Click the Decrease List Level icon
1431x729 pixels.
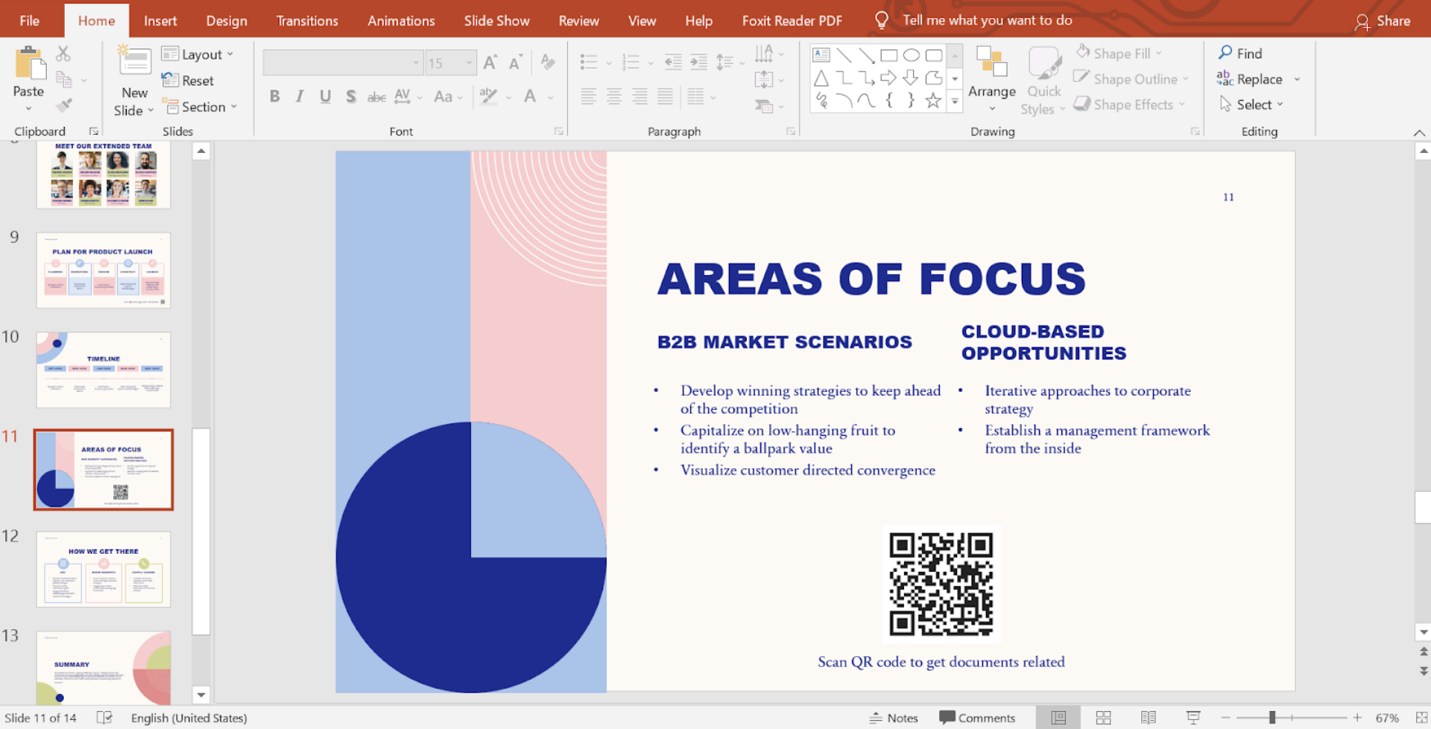click(673, 62)
